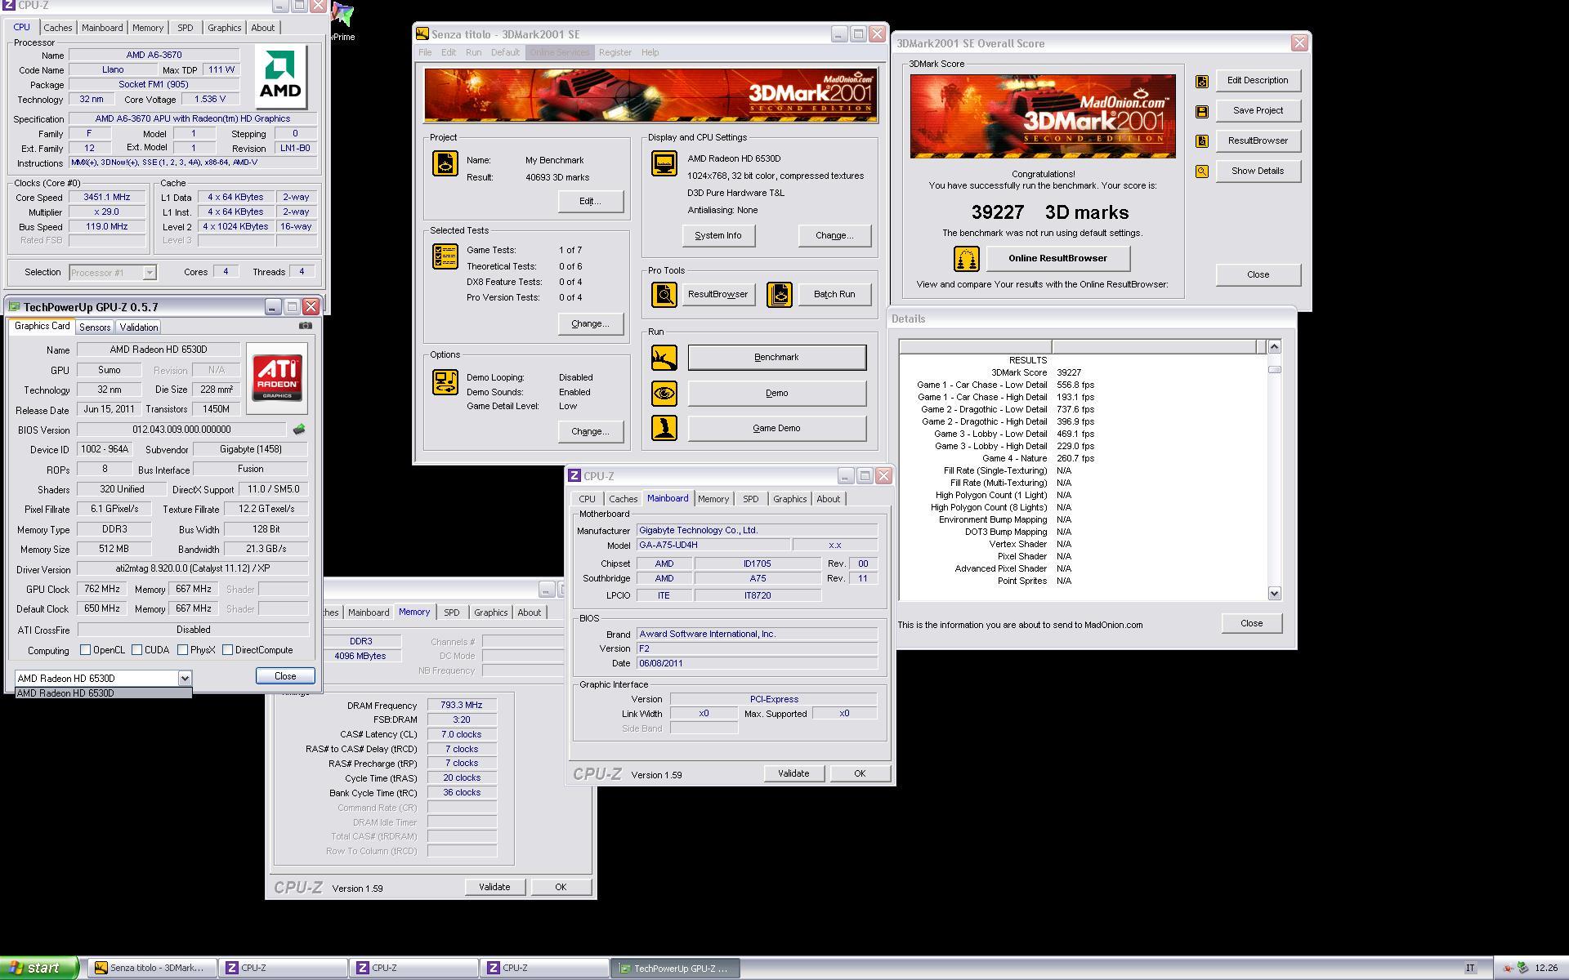Click the Options icon in 3DMark2001

[445, 381]
